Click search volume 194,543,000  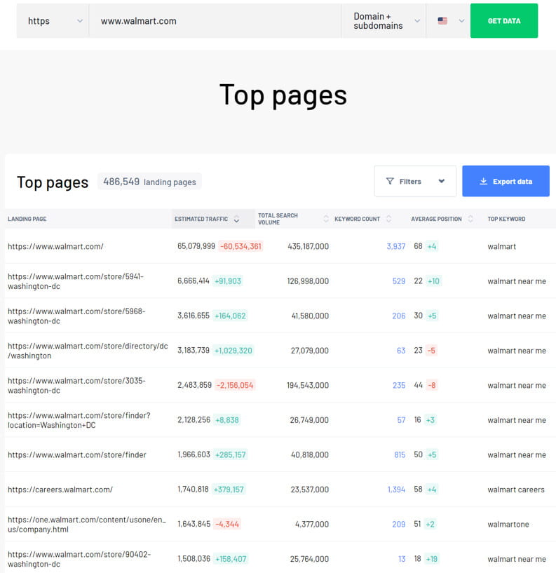tap(308, 385)
